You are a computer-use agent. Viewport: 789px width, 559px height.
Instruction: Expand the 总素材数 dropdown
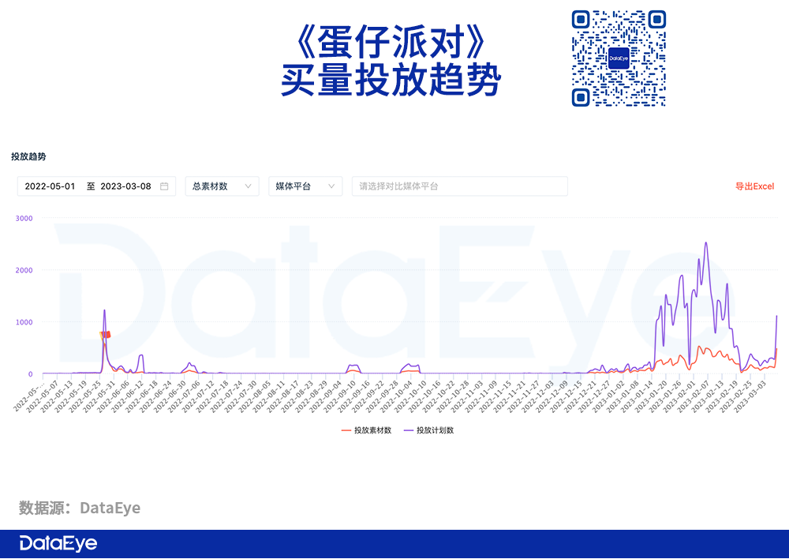pos(222,186)
